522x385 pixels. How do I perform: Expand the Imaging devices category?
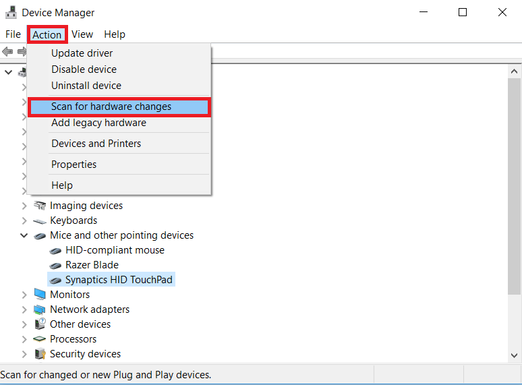coord(24,206)
